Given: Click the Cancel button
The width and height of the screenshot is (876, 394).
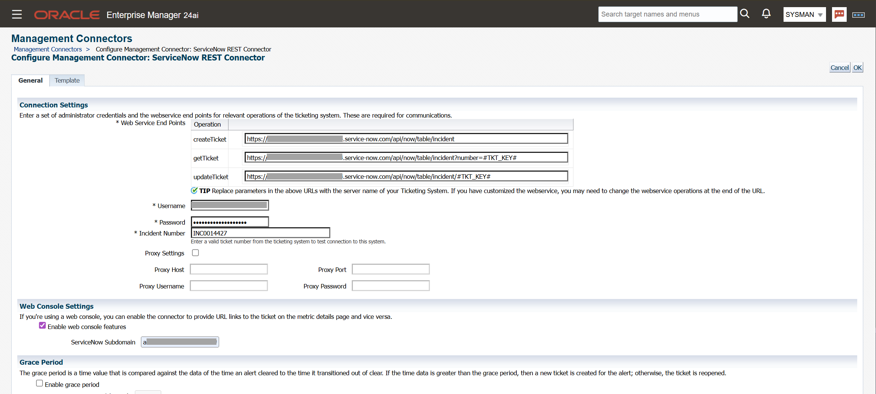Looking at the screenshot, I should click(840, 68).
